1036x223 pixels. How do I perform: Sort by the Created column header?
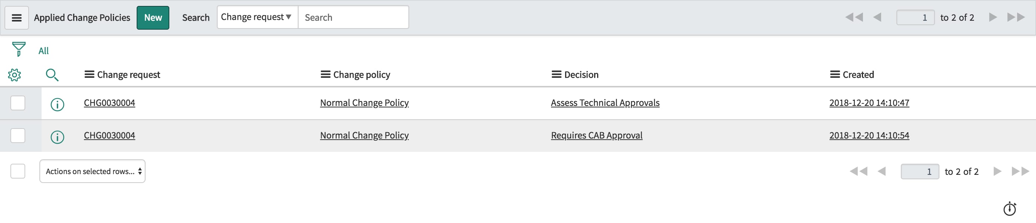point(858,74)
